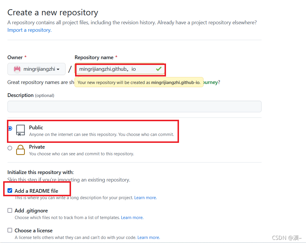Viewport: 306px width, 243px height.
Task: Open Learn more link about licenses
Action: click(149, 238)
